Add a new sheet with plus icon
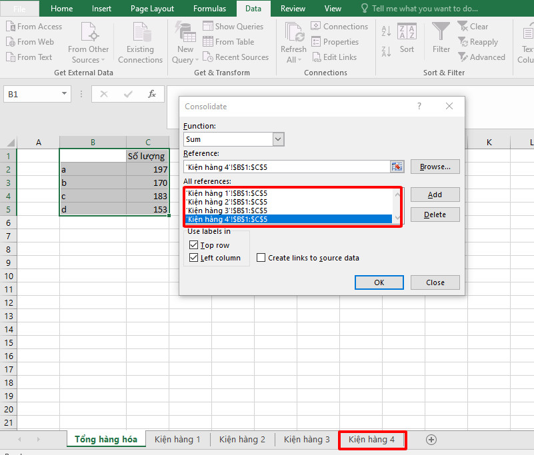This screenshot has height=455, width=534. [431, 440]
